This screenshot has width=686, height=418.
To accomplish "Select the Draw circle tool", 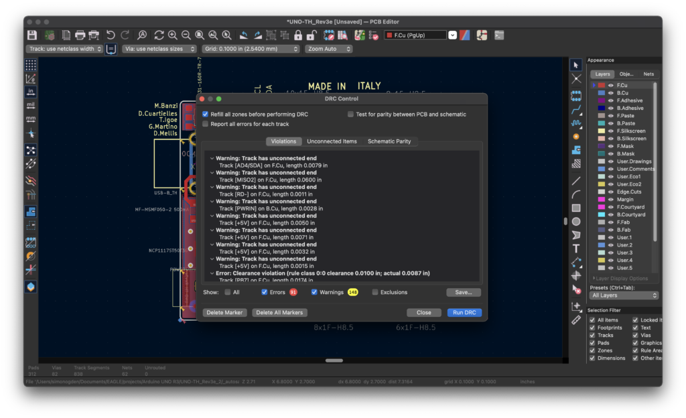I will pos(575,222).
